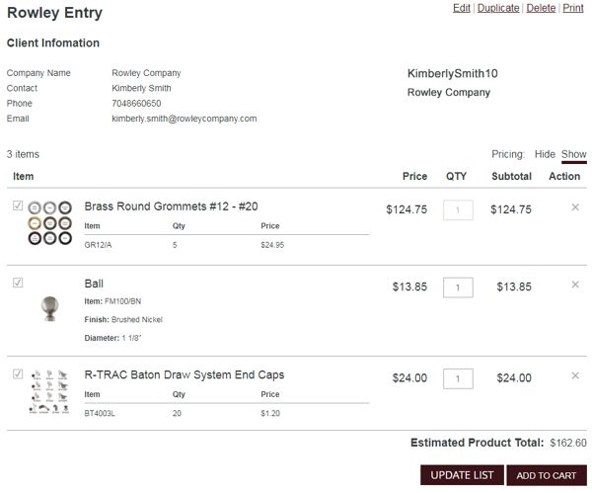Remove the Ball item with X icon
This screenshot has height=493, width=592.
575,285
